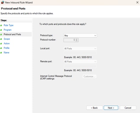Open the Local port dropdown

pos(80,49)
